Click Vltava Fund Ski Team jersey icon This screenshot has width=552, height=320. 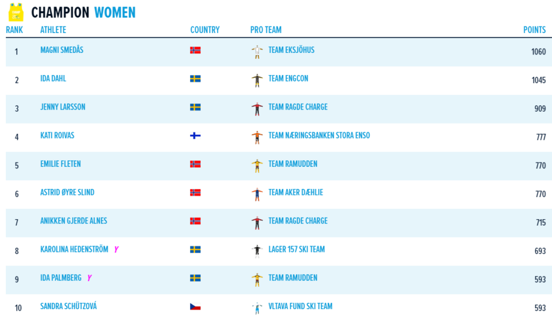[256, 308]
